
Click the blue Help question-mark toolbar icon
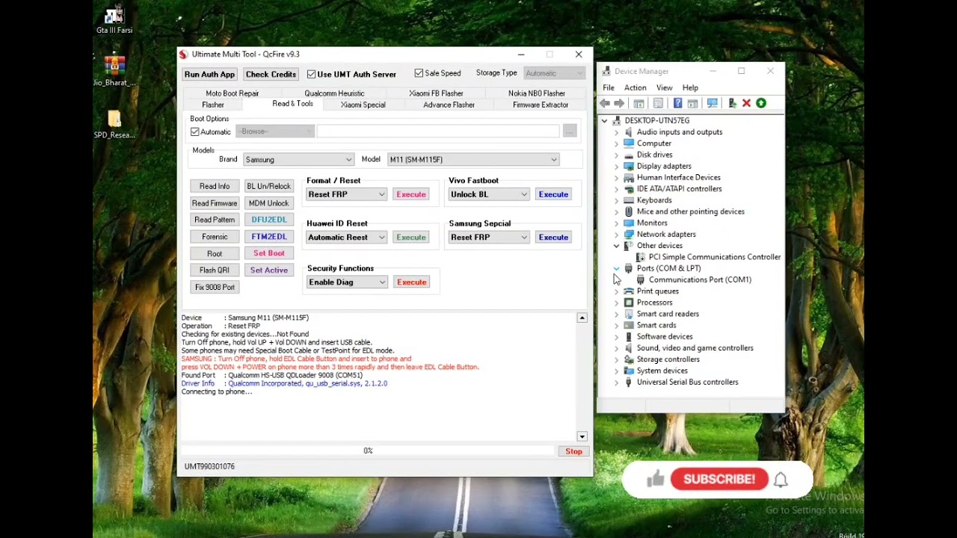[677, 103]
